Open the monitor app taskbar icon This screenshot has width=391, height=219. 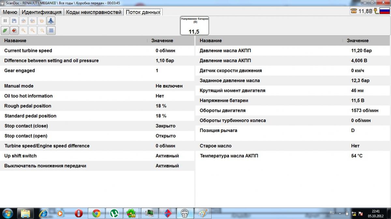tap(150, 213)
